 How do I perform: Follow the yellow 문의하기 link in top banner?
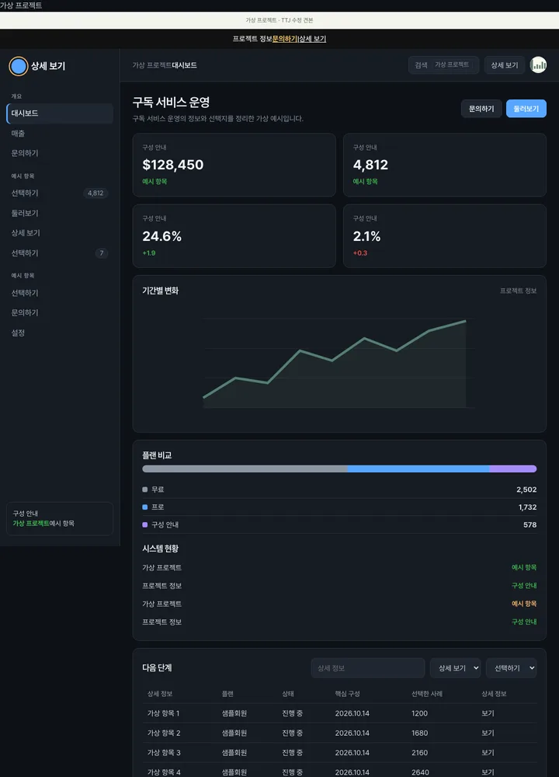pyautogui.click(x=285, y=39)
